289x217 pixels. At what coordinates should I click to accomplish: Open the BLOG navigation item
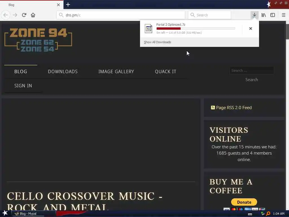[21, 71]
